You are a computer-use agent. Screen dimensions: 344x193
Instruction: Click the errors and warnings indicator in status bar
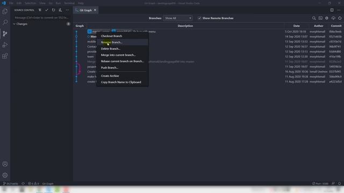33,183
